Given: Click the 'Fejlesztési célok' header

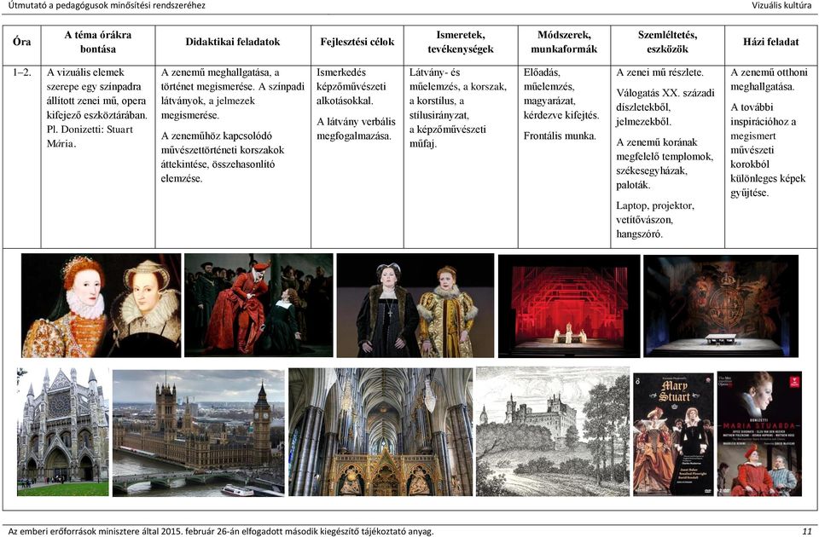Looking at the screenshot, I should coord(357,42).
